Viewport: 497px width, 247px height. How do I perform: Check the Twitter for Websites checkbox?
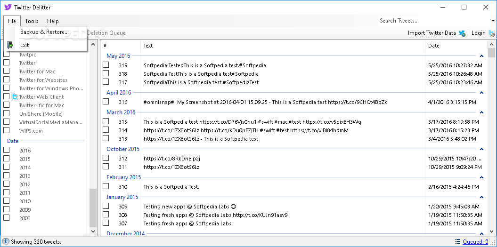click(6, 80)
